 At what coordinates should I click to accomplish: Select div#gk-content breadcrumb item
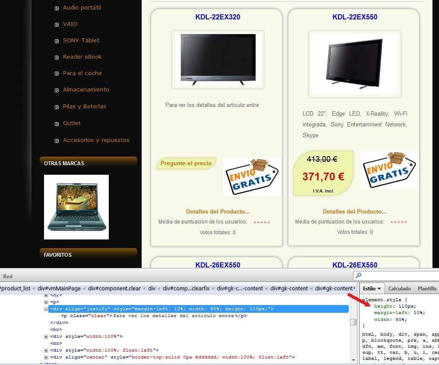[x=289, y=288]
